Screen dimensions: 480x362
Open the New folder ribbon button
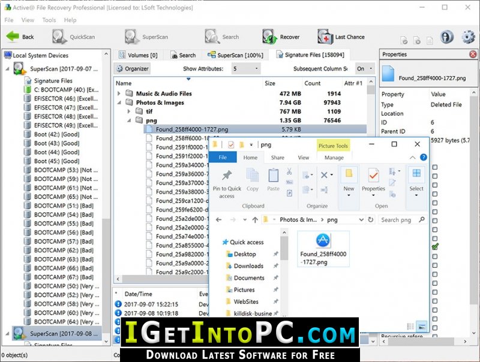349,182
